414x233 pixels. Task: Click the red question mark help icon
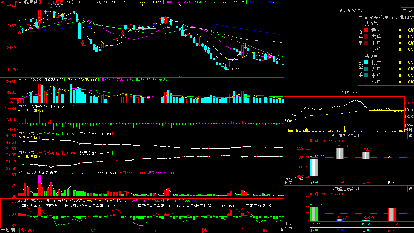pyautogui.click(x=16, y=2)
